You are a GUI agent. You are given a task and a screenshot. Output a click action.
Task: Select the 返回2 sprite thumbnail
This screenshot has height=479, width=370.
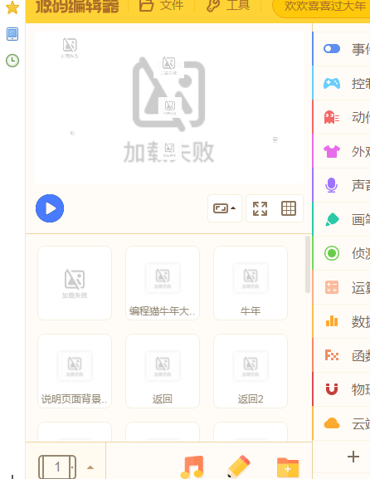click(251, 371)
